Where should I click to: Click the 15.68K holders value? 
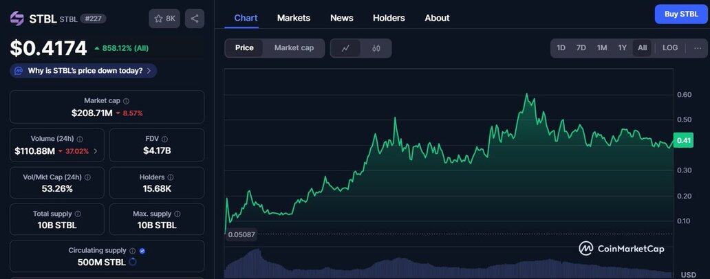(157, 188)
